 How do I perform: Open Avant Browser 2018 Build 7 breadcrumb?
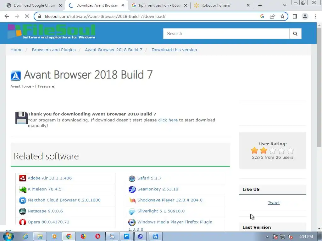point(114,50)
